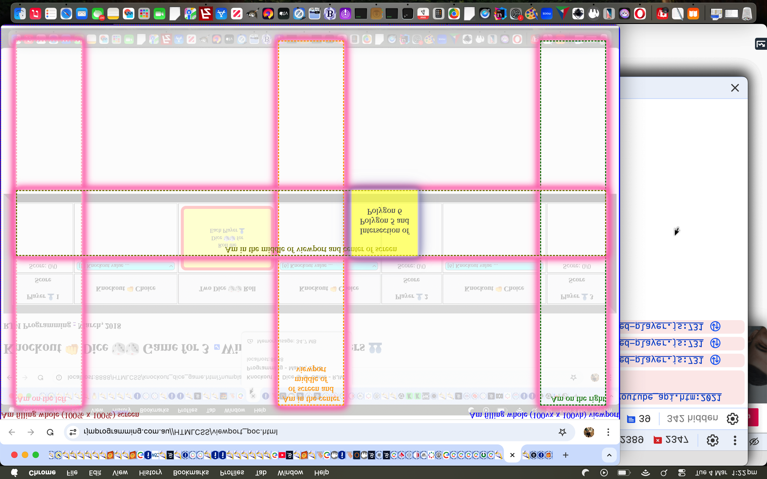Toggle the Focus moon icon in menu bar

click(585, 473)
